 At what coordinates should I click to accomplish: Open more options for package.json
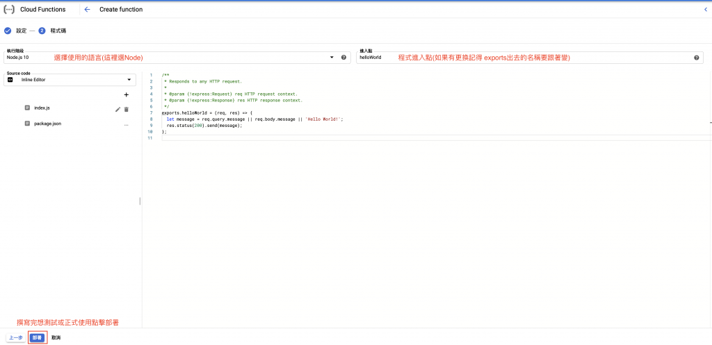click(x=127, y=124)
